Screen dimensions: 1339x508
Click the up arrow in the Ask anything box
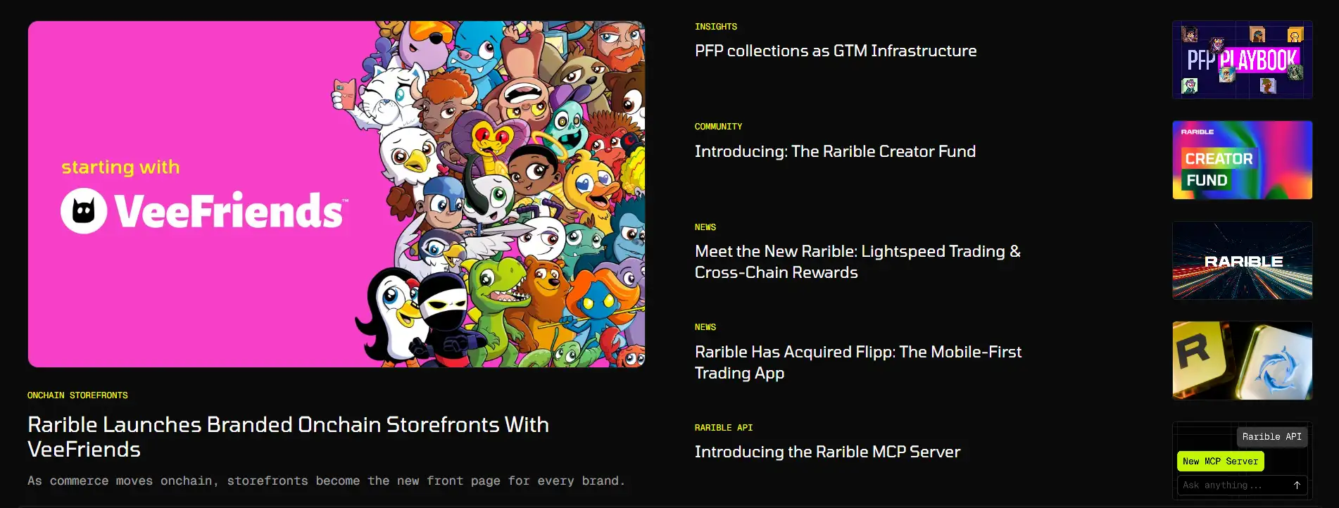[x=1296, y=485]
